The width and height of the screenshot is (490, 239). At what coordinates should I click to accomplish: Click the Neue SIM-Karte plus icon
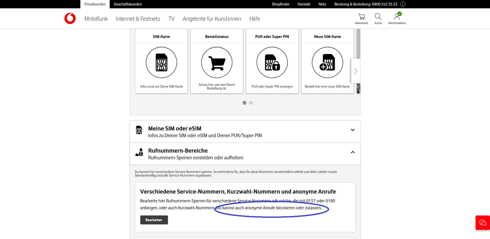(328, 62)
